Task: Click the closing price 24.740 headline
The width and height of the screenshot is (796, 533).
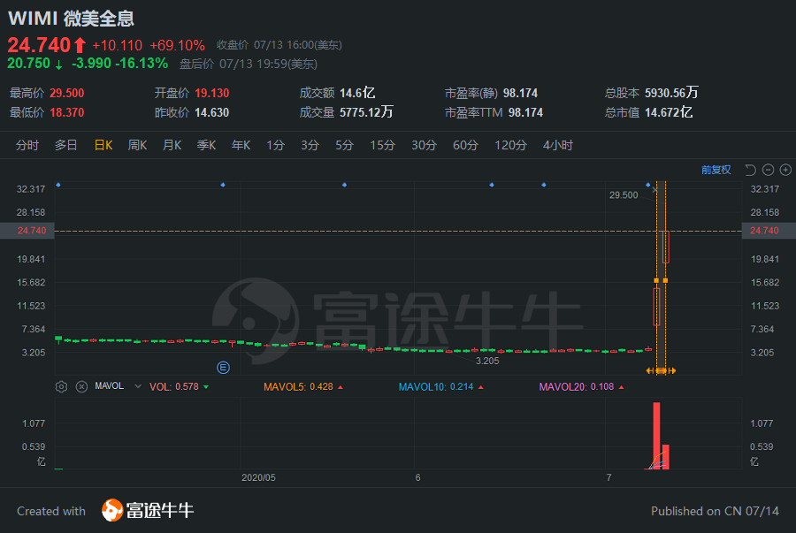Action: (x=39, y=45)
